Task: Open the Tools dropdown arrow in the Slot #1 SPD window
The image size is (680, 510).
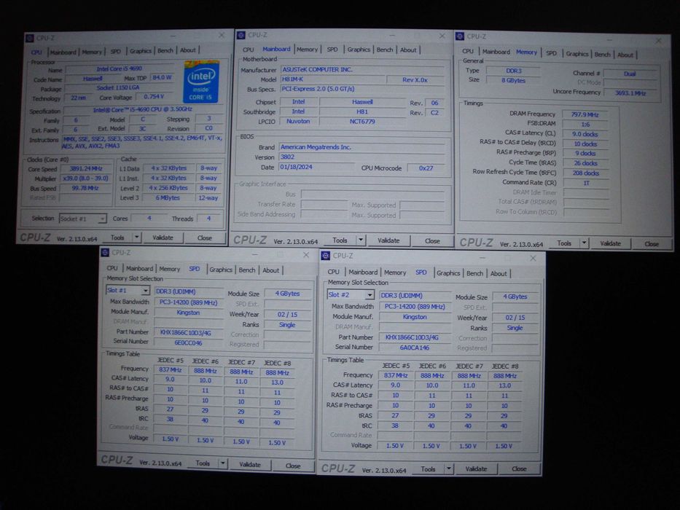Action: (x=222, y=463)
